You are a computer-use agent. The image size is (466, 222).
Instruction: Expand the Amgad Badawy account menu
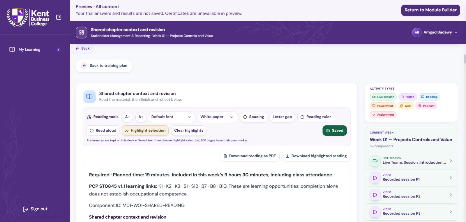coord(435,32)
